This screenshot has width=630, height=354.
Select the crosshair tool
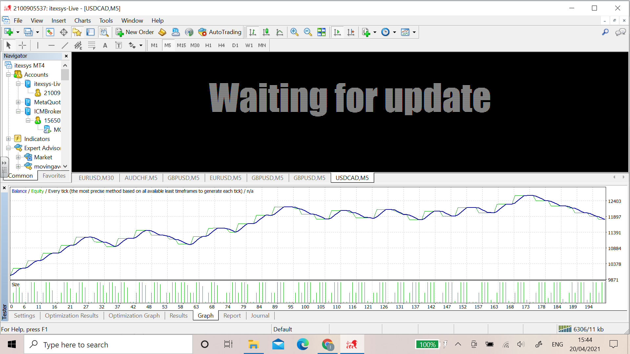point(22,45)
